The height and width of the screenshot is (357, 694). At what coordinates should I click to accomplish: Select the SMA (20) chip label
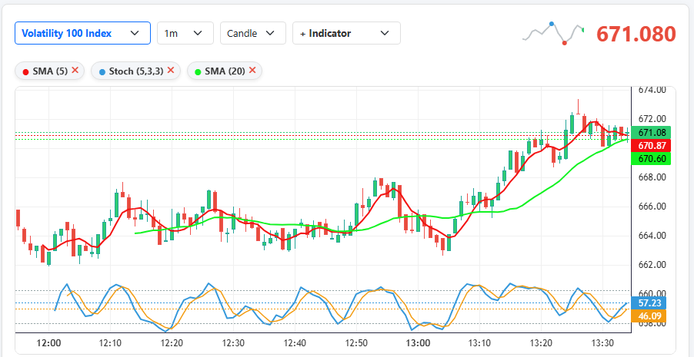[225, 71]
